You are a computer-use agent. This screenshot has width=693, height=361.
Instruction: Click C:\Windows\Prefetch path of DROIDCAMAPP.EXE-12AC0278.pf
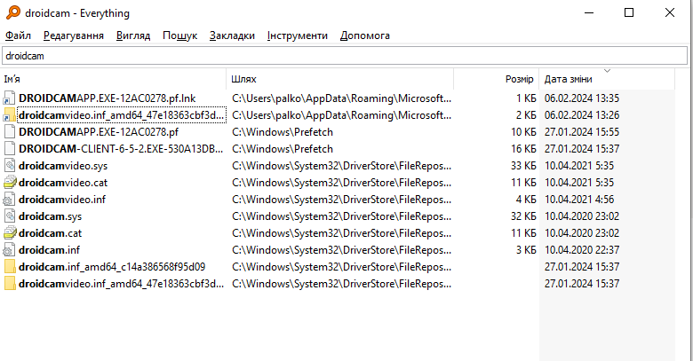coord(283,132)
